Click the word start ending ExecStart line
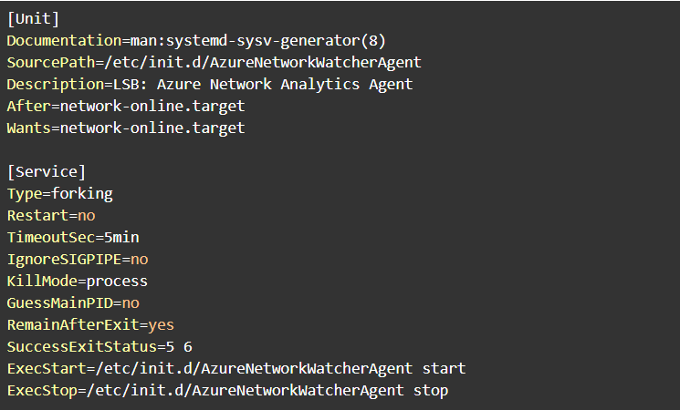680x410 pixels. 444,368
